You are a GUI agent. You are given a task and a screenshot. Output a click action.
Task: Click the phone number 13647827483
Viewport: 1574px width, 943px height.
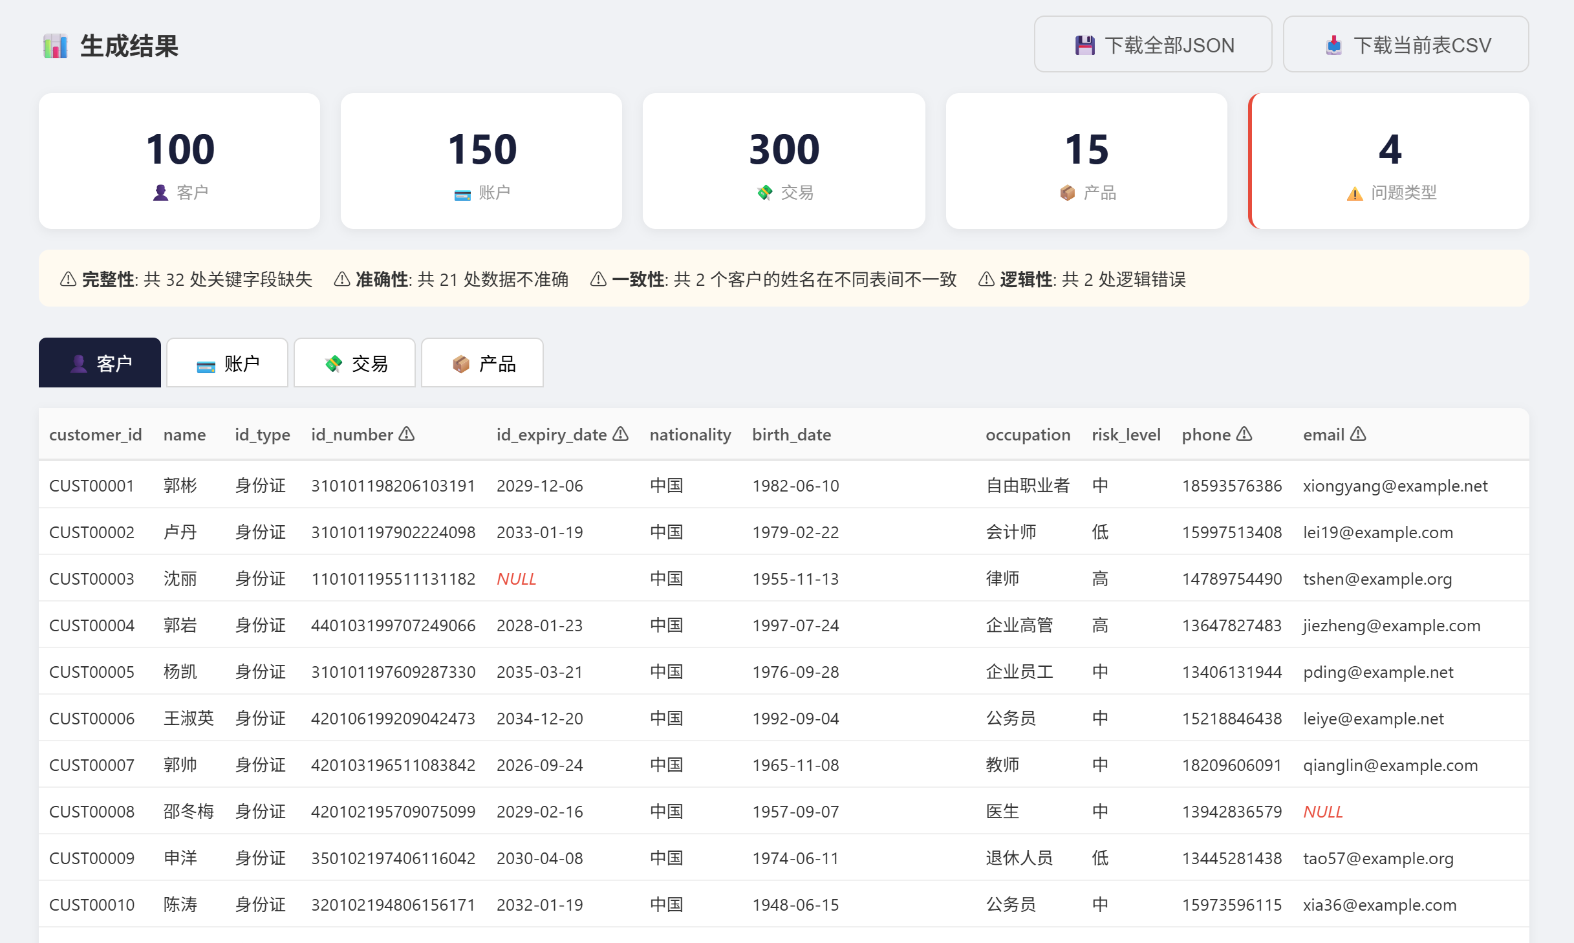coord(1231,625)
